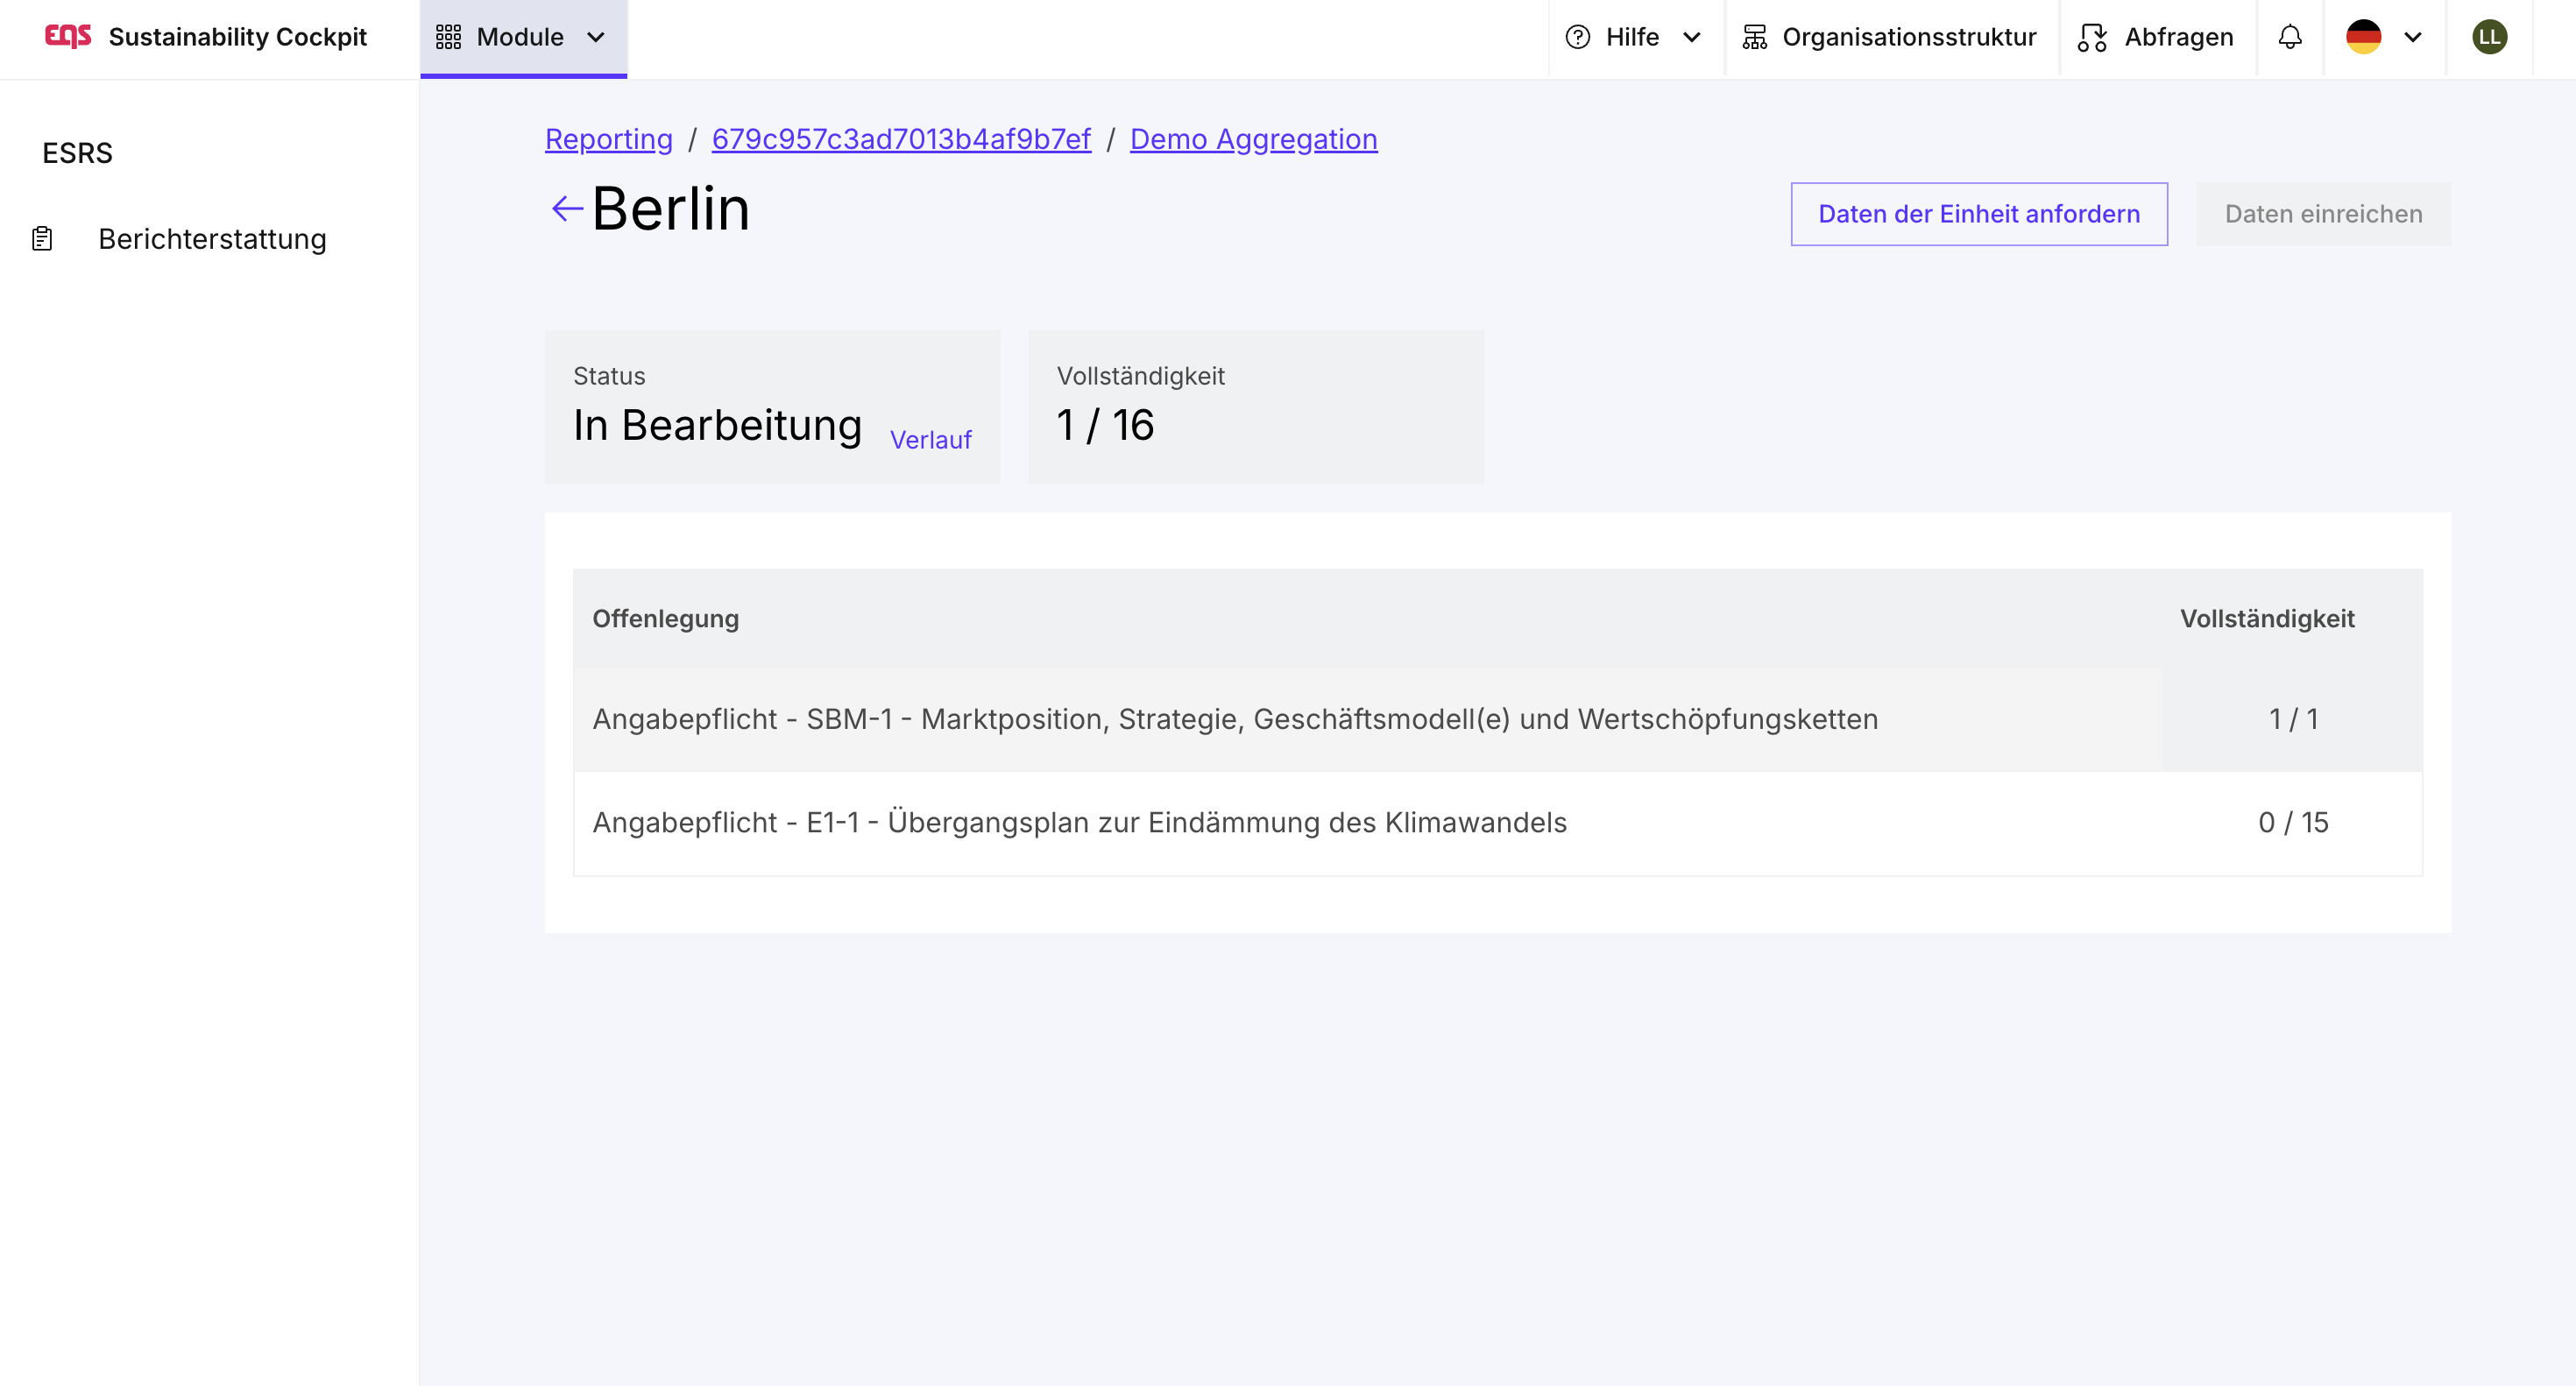Click the Organisationsstruktur hierarchy icon
This screenshot has height=1386, width=2576.
[1754, 37]
